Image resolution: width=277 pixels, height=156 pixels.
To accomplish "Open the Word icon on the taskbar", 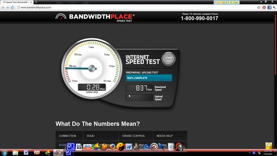I will [26, 153].
